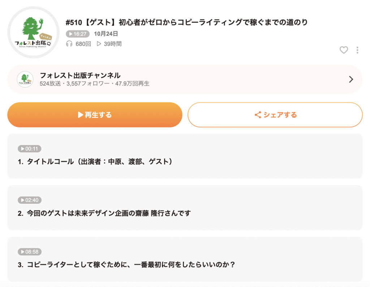The height and width of the screenshot is (287, 370).
Task: Click the シェアする share button
Action: pos(275,115)
